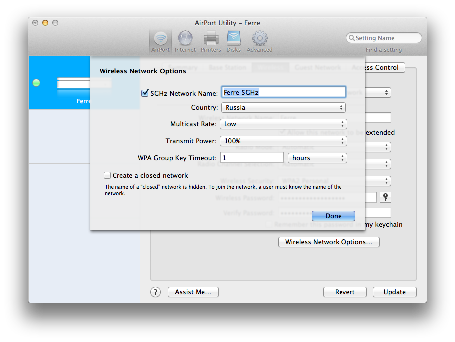
Task: Open the Disks settings pane
Action: (x=233, y=42)
